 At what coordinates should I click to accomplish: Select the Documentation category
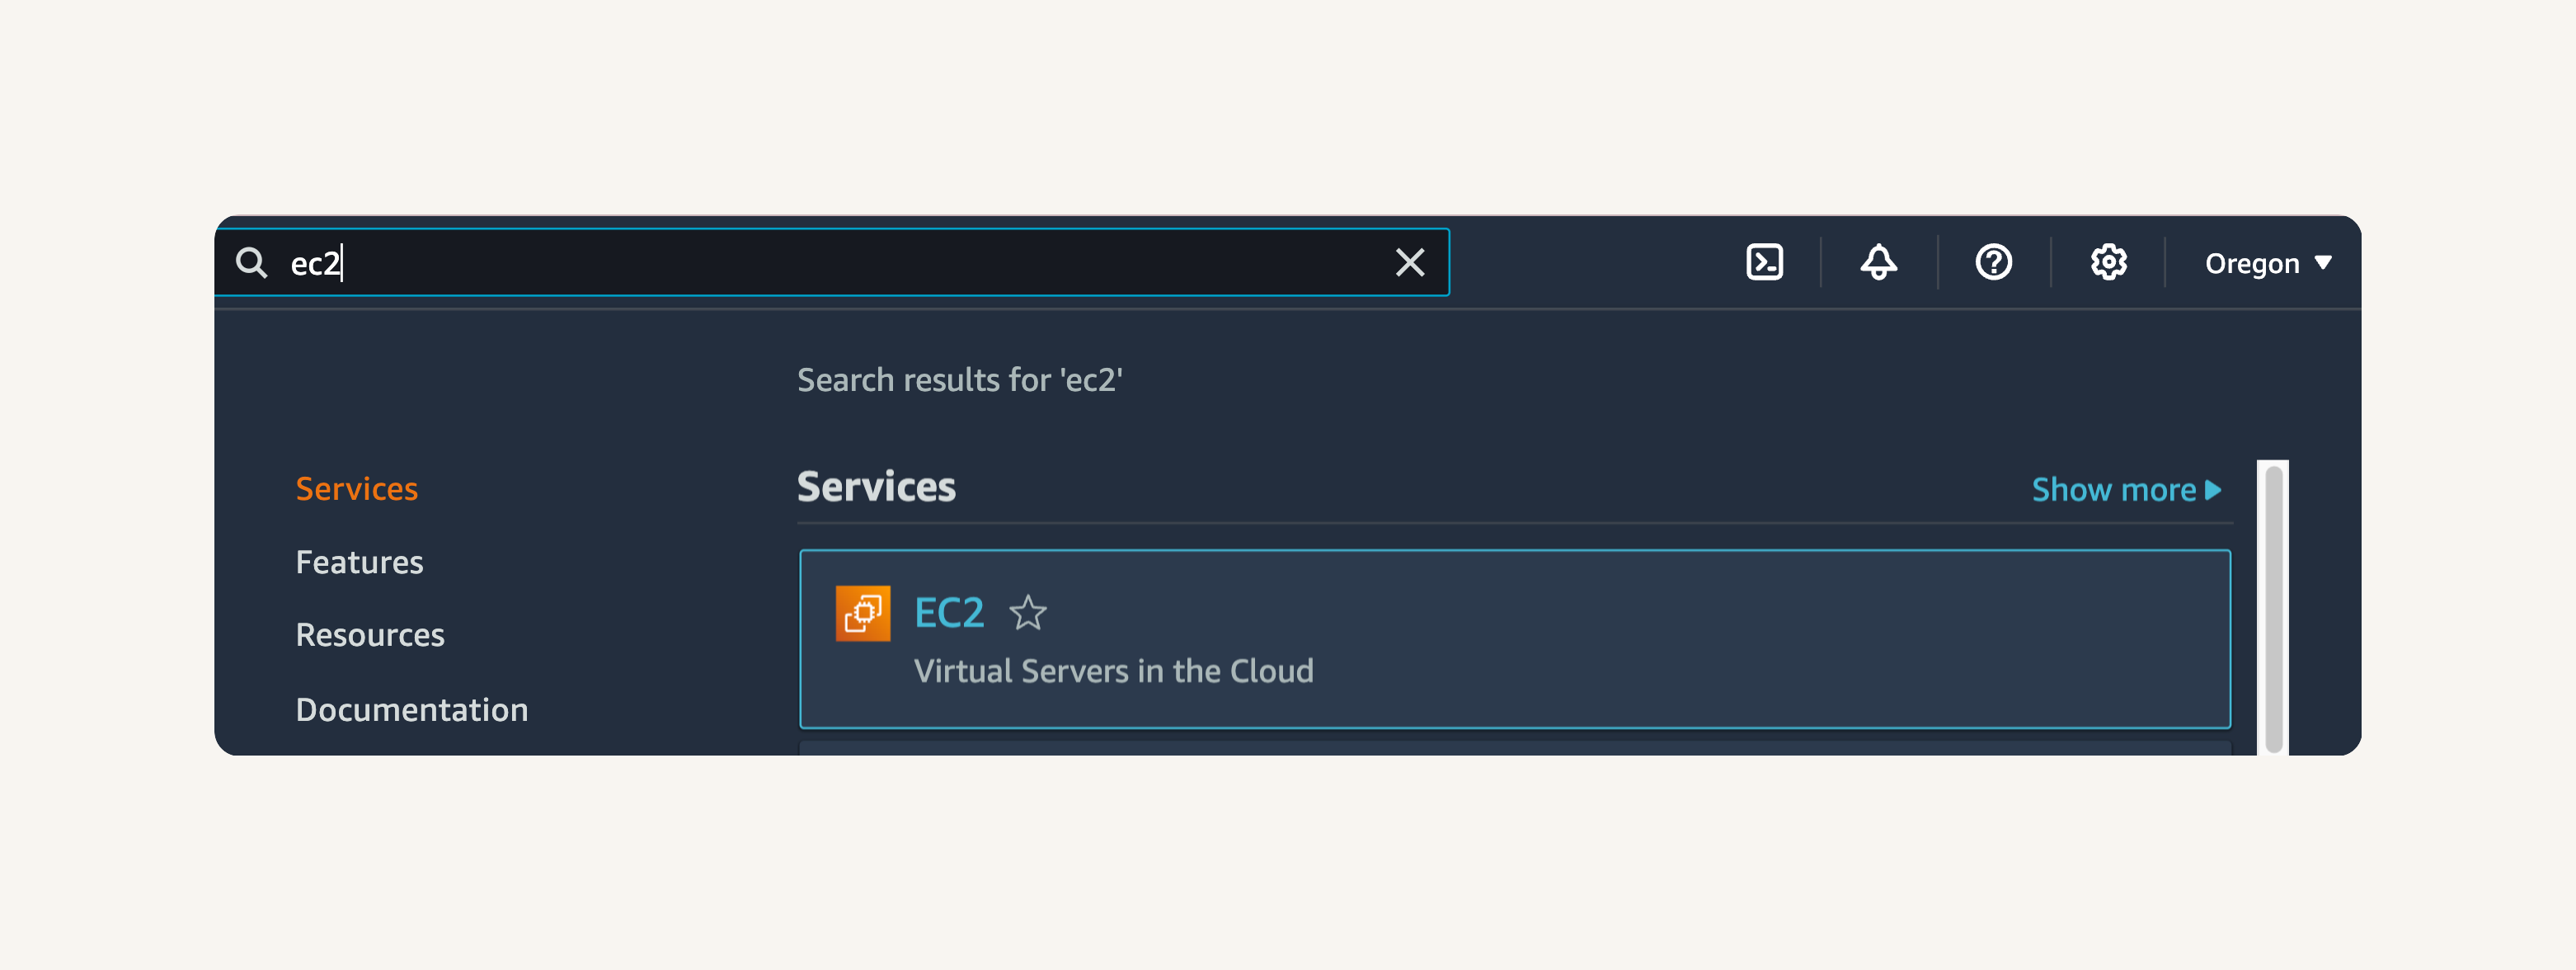(412, 710)
